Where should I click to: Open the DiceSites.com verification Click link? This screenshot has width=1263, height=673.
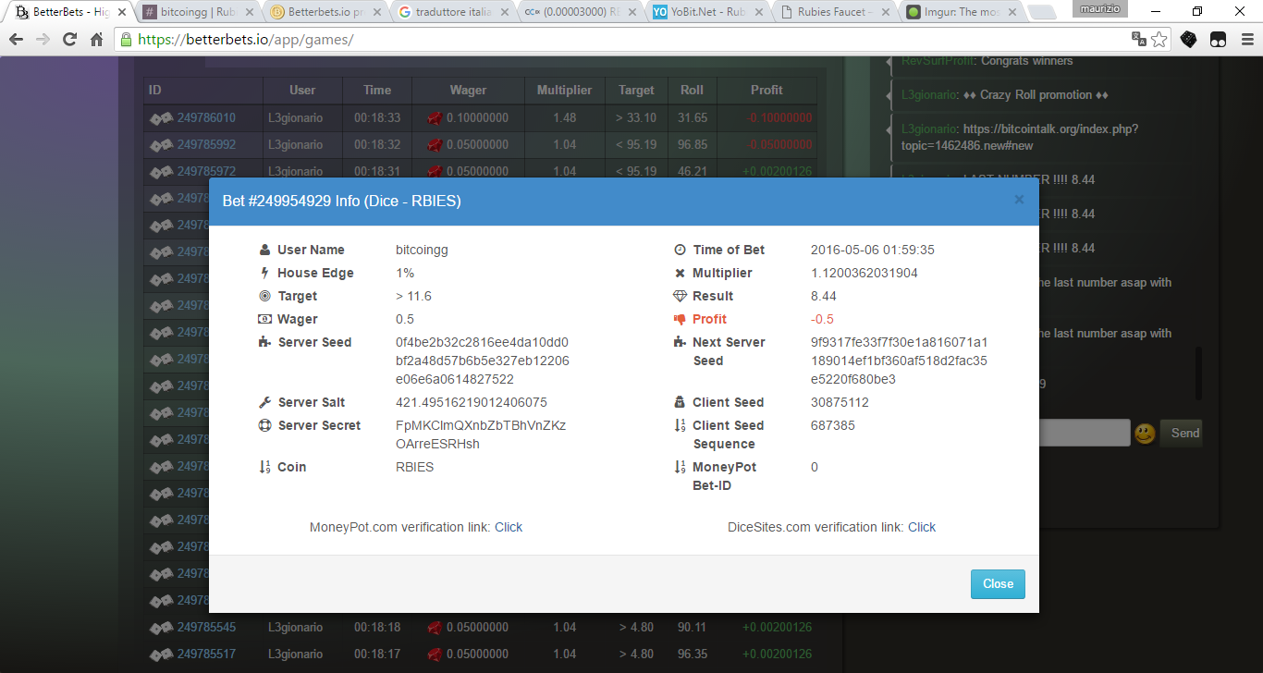[922, 527]
